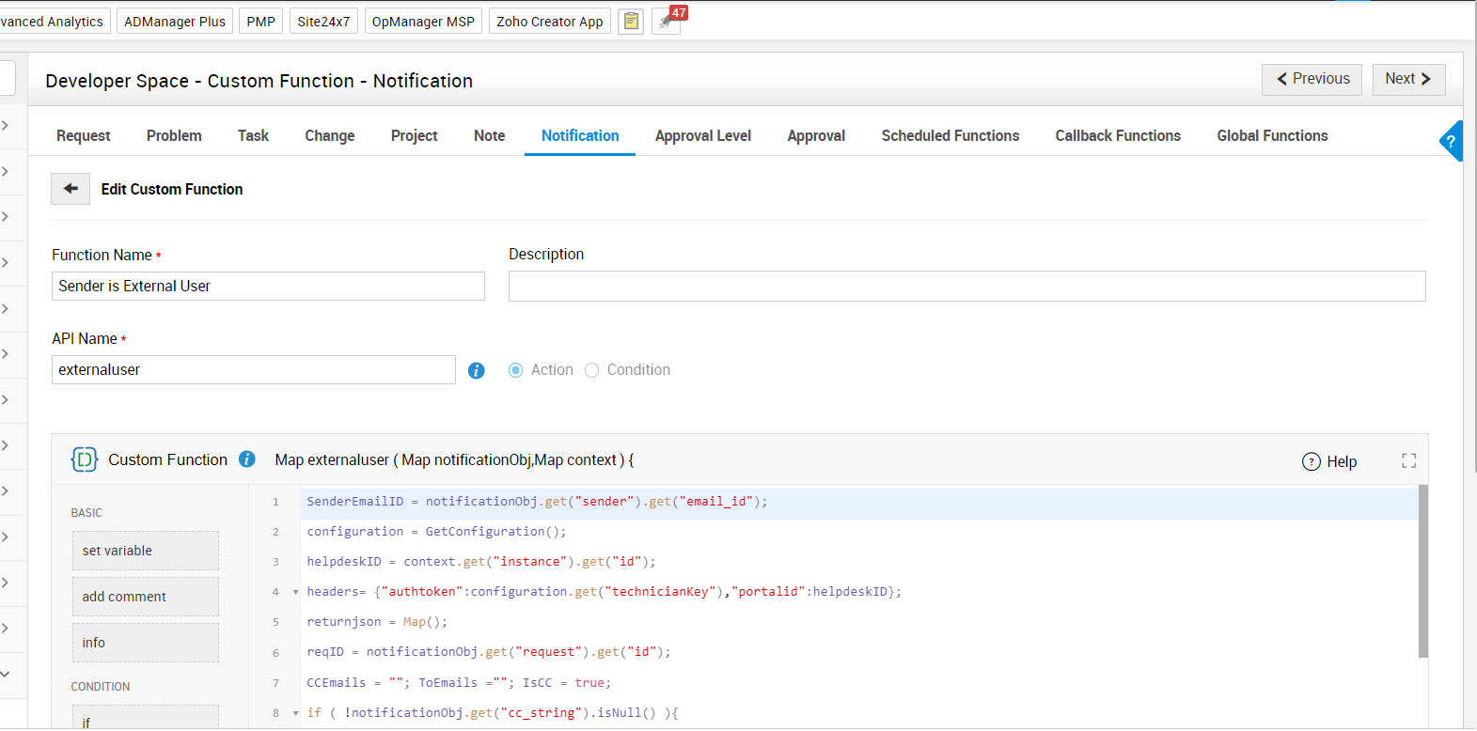Collapse code fold arrow on line 4
Image resolution: width=1477 pixels, height=731 pixels.
click(x=295, y=593)
